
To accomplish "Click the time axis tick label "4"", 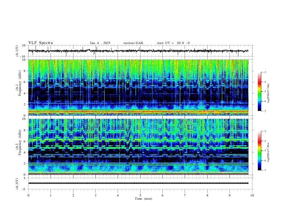I will [x=118, y=195].
